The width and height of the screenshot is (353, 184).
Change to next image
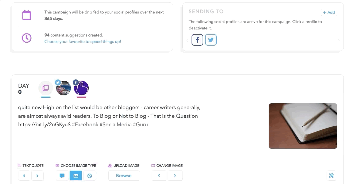pyautogui.click(x=175, y=176)
